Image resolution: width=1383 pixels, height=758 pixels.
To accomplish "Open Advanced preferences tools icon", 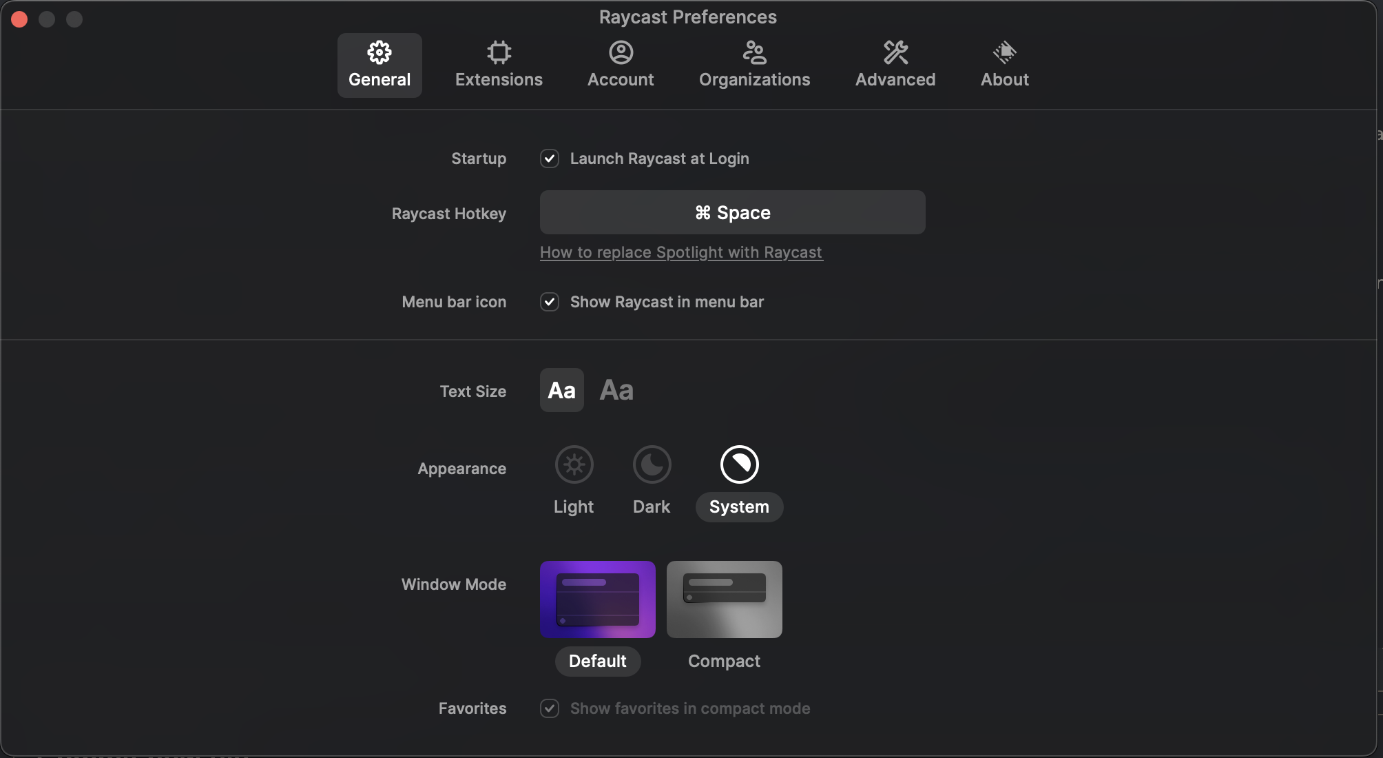I will click(x=895, y=52).
